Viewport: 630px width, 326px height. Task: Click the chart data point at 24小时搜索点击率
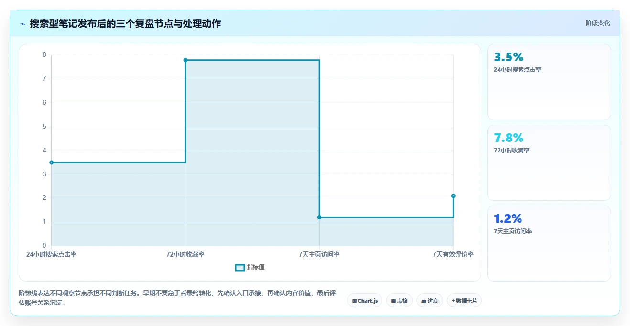tap(52, 163)
